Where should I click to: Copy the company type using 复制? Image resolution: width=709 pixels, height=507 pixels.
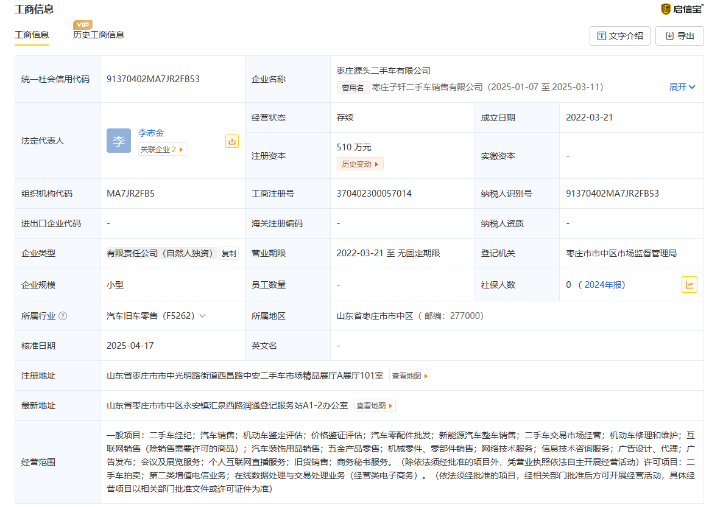229,253
